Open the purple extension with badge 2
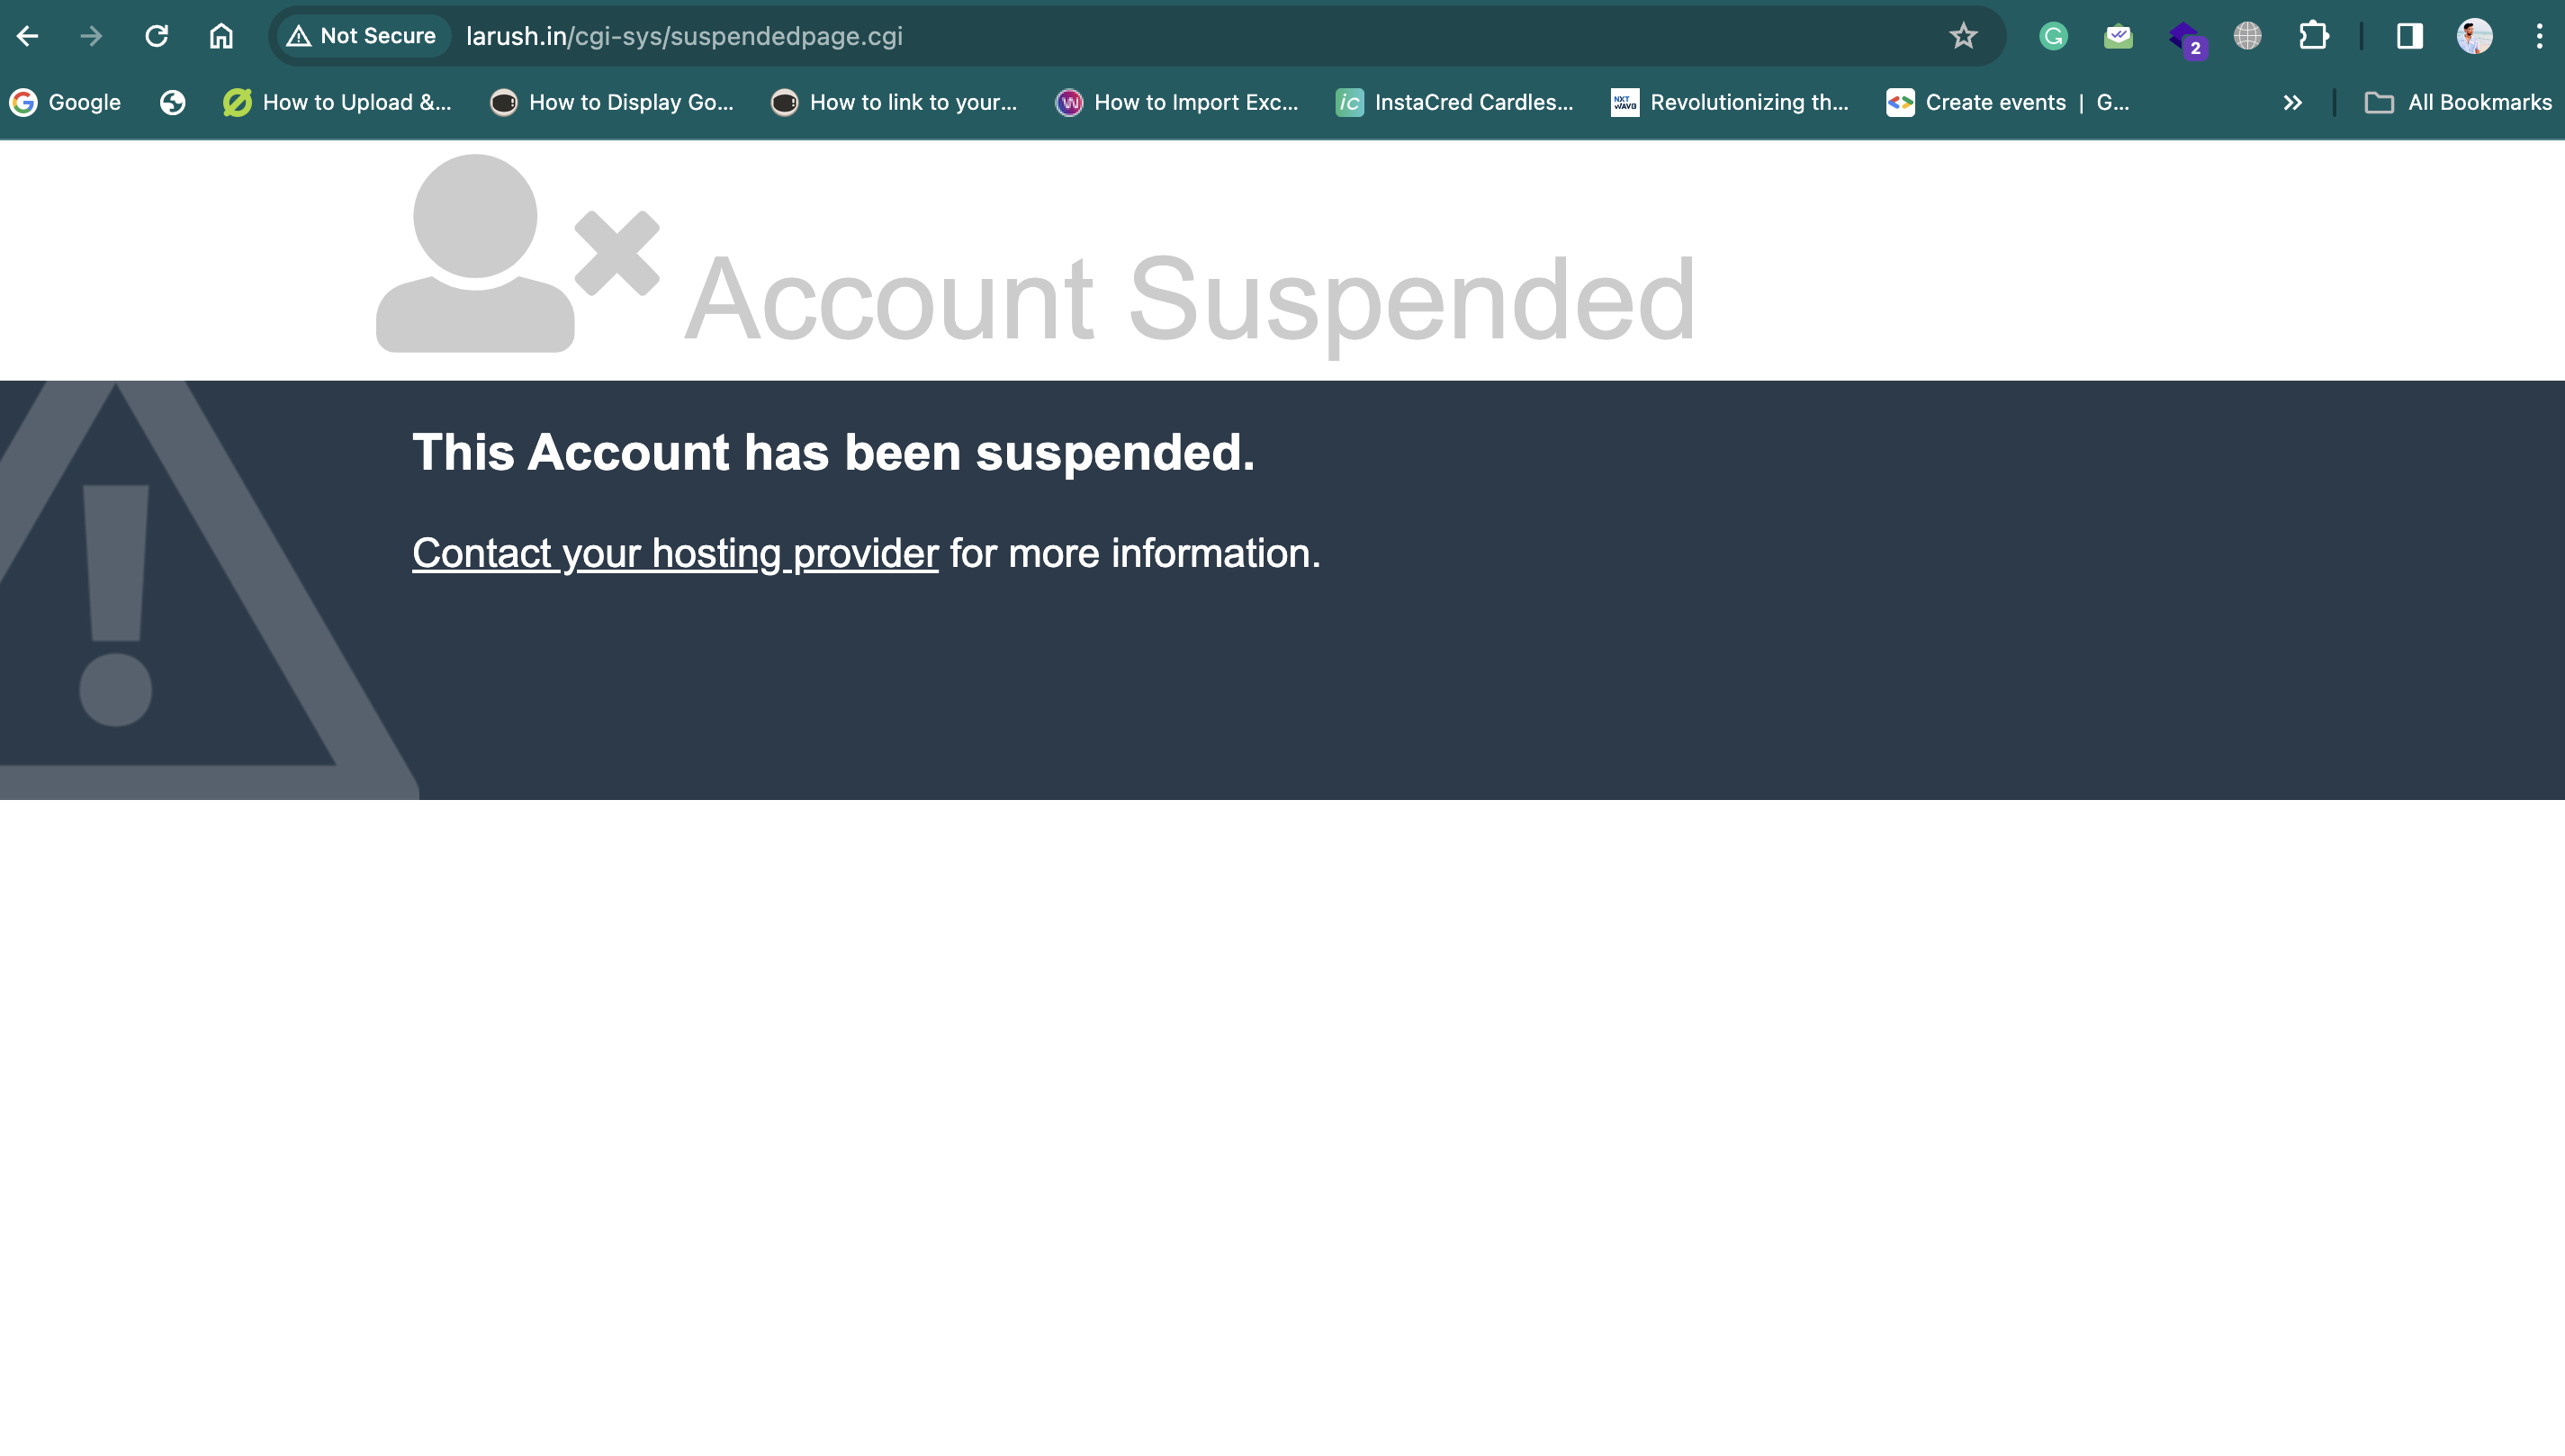The image size is (2565, 1456). 2186,39
